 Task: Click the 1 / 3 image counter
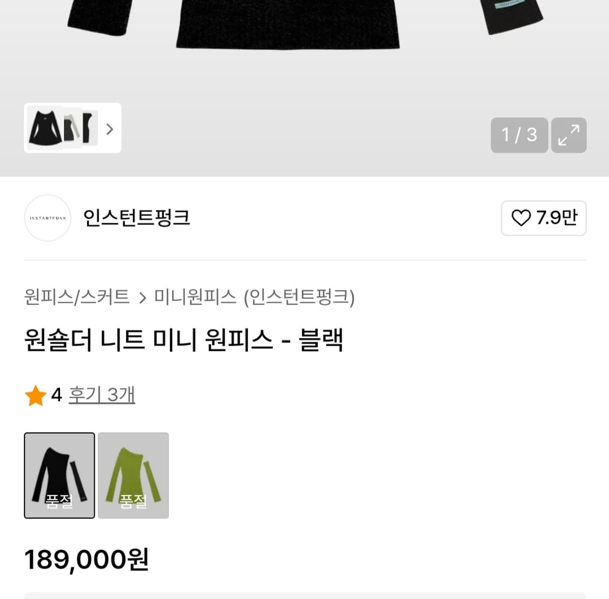click(x=519, y=135)
